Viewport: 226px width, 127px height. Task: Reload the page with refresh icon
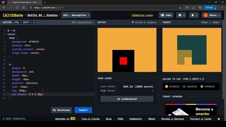pyautogui.click(x=17, y=7)
